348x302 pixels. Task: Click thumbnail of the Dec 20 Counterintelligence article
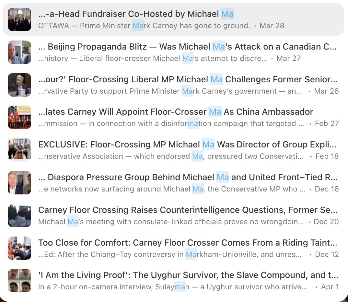coord(19,215)
